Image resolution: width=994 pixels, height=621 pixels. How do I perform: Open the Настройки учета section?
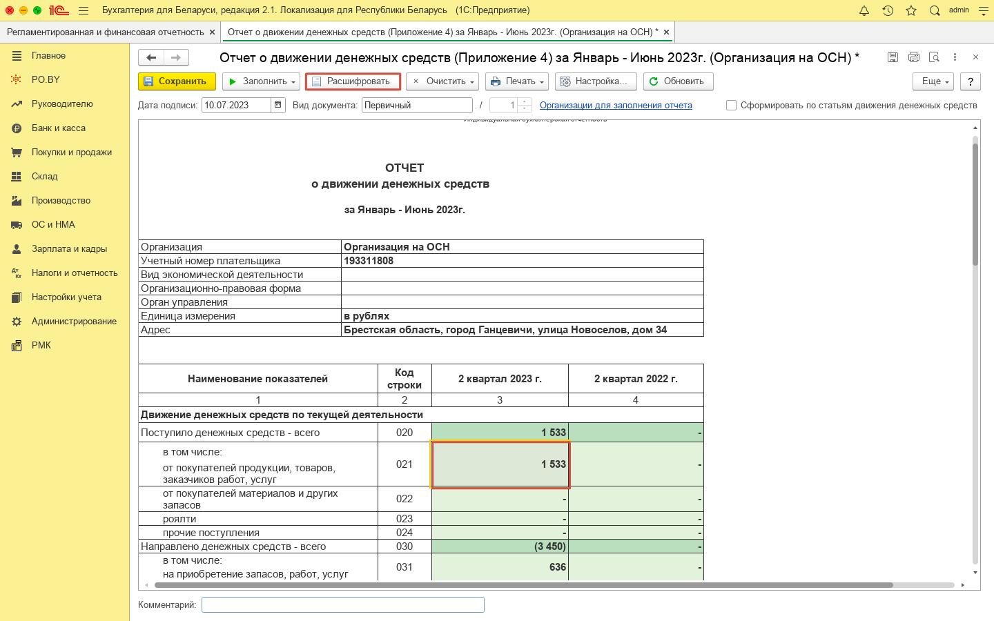pyautogui.click(x=64, y=297)
